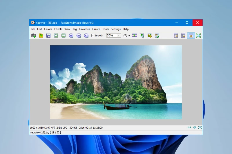Viewport: 232px width, 154px height.
Task: Maximize the FastStone Image Viewer window
Action: [187, 23]
